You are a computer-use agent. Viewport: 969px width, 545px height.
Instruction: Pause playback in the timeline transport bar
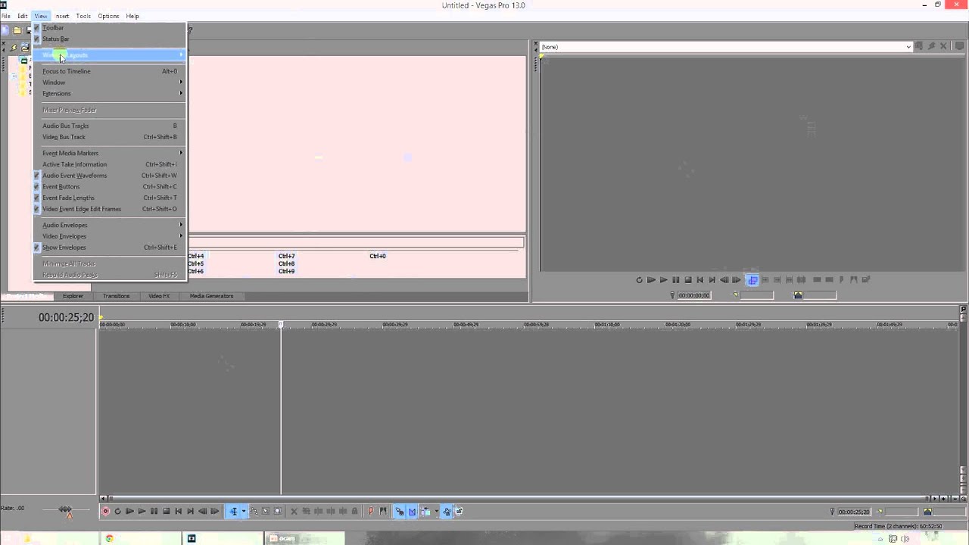pyautogui.click(x=154, y=512)
